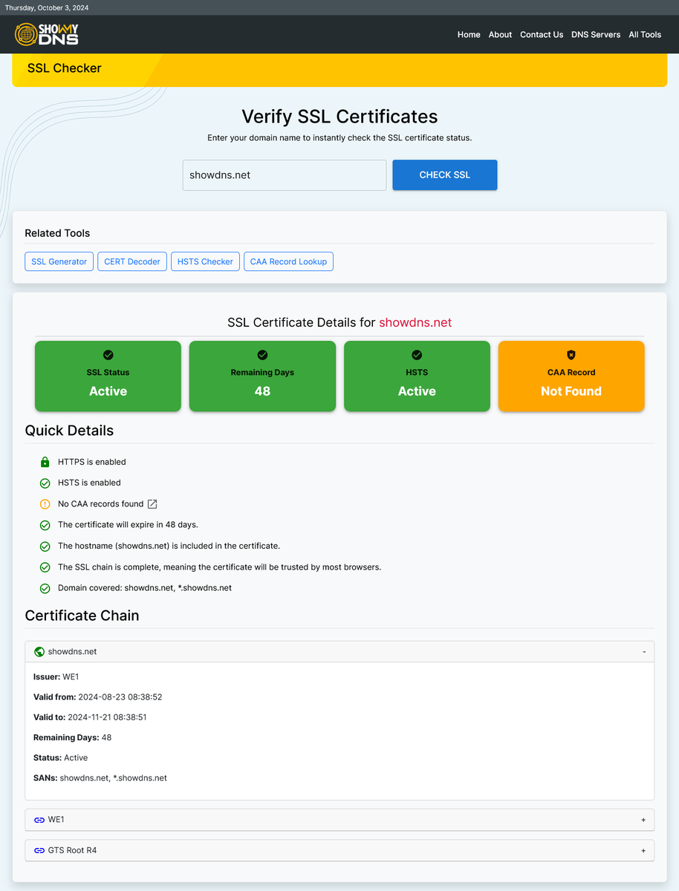The image size is (679, 891).
Task: Click the ShowMyDNS logo
Action: [x=46, y=34]
